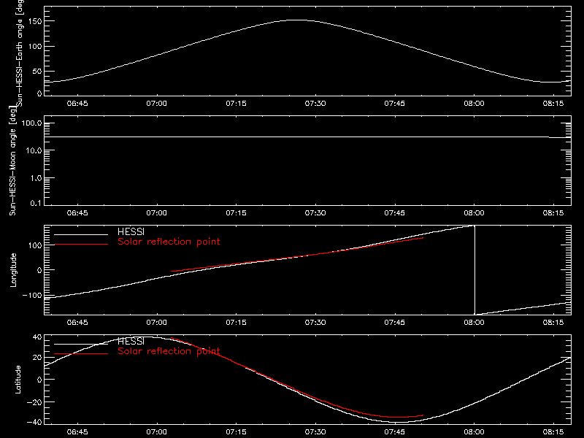Click the 1.0 tick label on Moon angle plot
The image size is (584, 438).
[36, 178]
